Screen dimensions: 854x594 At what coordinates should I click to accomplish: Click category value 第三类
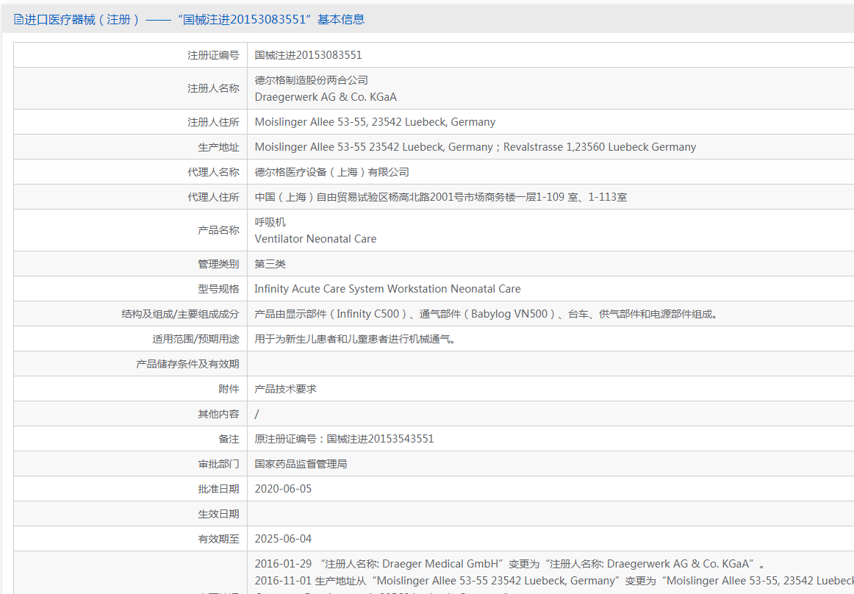(x=270, y=265)
